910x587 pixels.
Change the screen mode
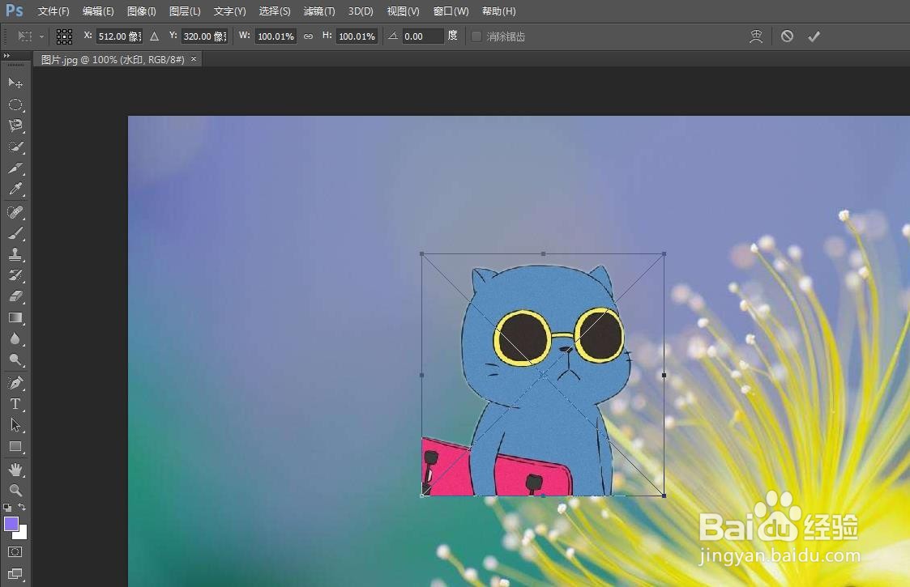(x=15, y=574)
